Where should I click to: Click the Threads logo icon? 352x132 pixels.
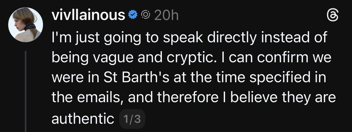333,16
